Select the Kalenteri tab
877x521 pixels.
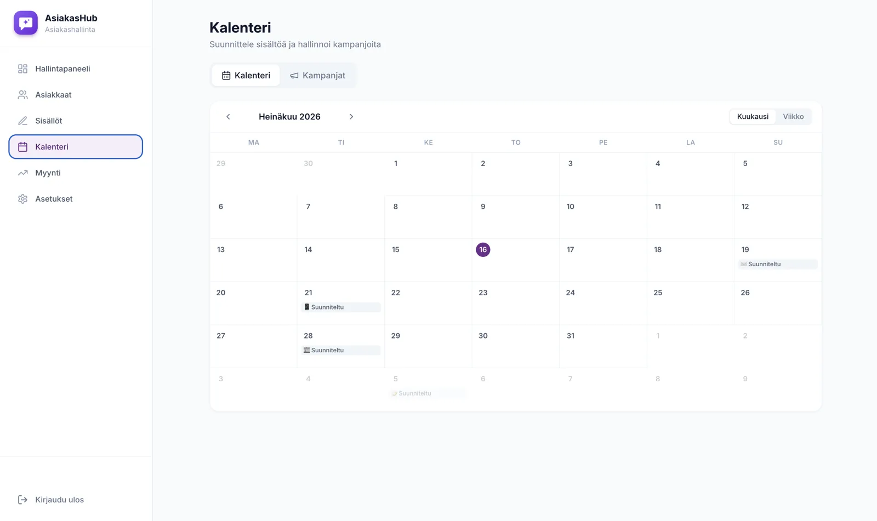246,76
